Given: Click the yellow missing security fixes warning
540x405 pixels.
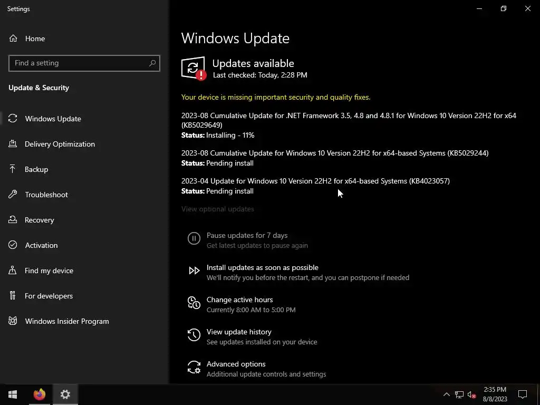Looking at the screenshot, I should tap(275, 97).
